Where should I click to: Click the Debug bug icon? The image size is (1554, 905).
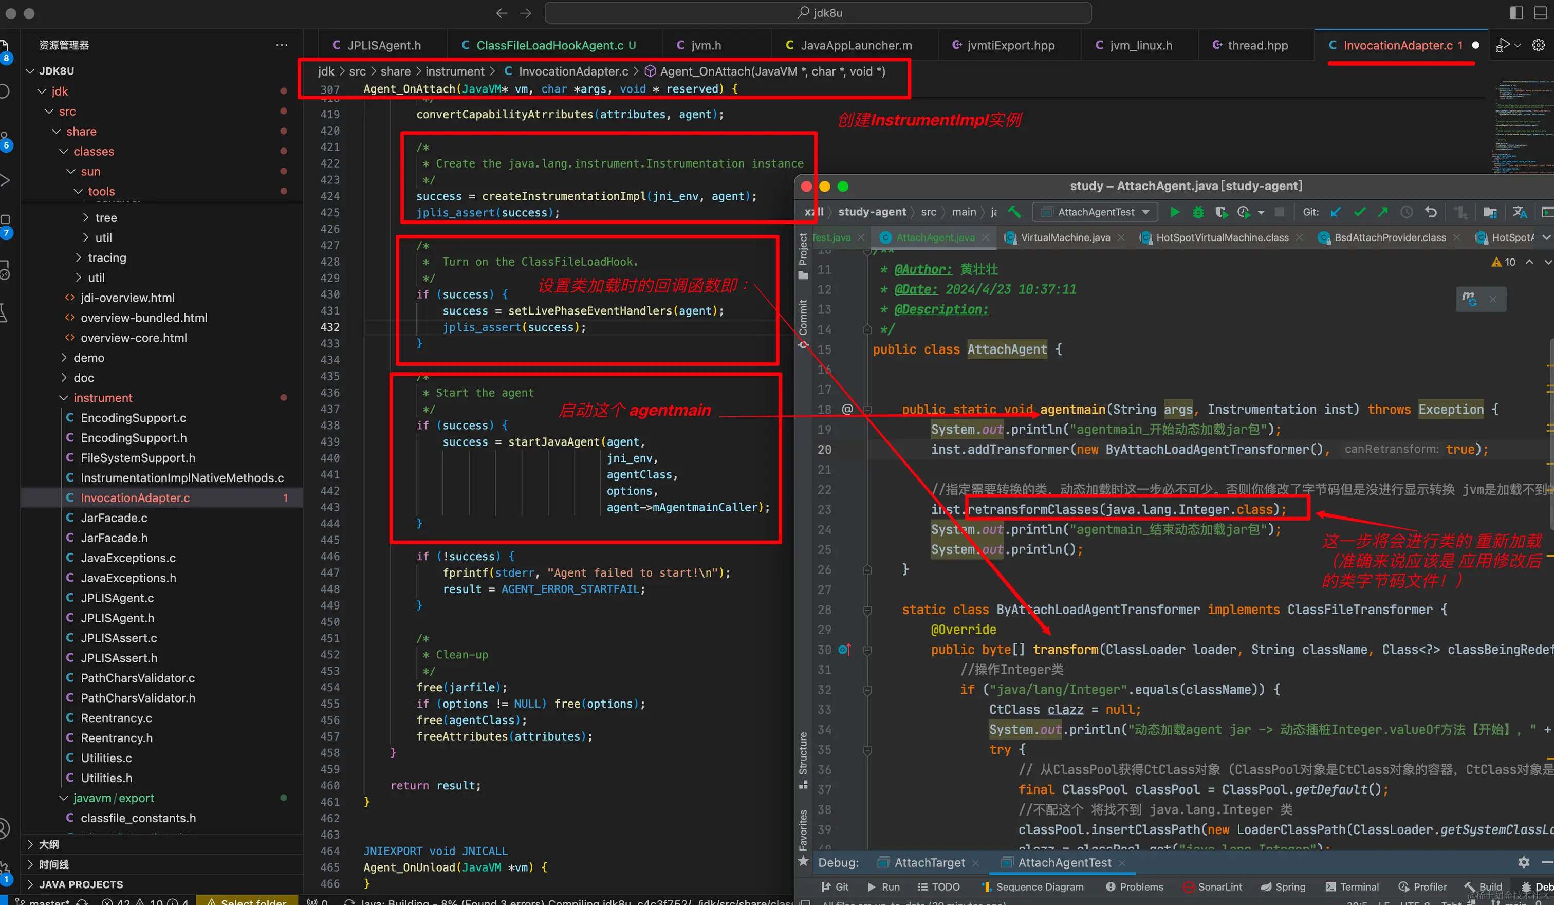click(1197, 212)
